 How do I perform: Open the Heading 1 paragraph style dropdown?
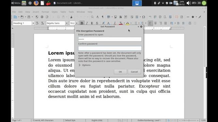pos(33,23)
